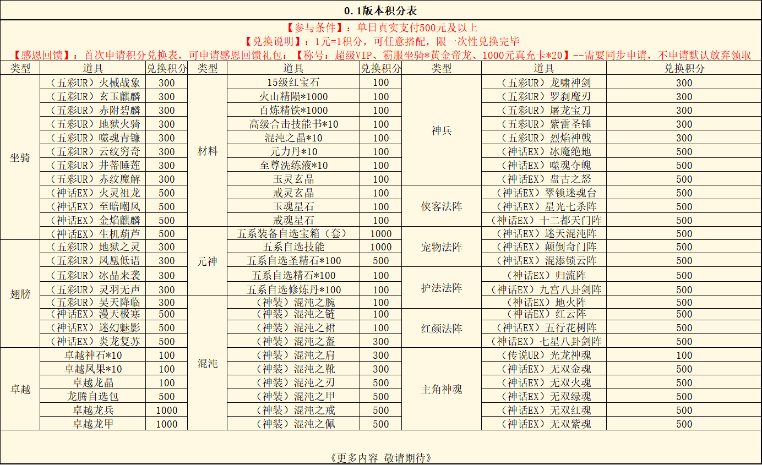Click the 100 score beside '光龙神魂'
This screenshot has width=762, height=465.
[x=684, y=355]
